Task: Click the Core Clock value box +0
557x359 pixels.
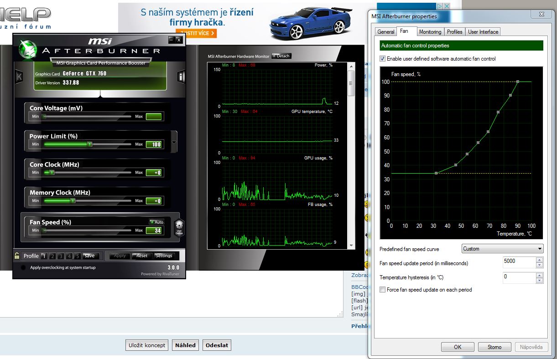Action: [154, 173]
